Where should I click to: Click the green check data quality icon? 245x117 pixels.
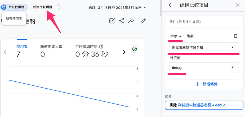click(135, 49)
